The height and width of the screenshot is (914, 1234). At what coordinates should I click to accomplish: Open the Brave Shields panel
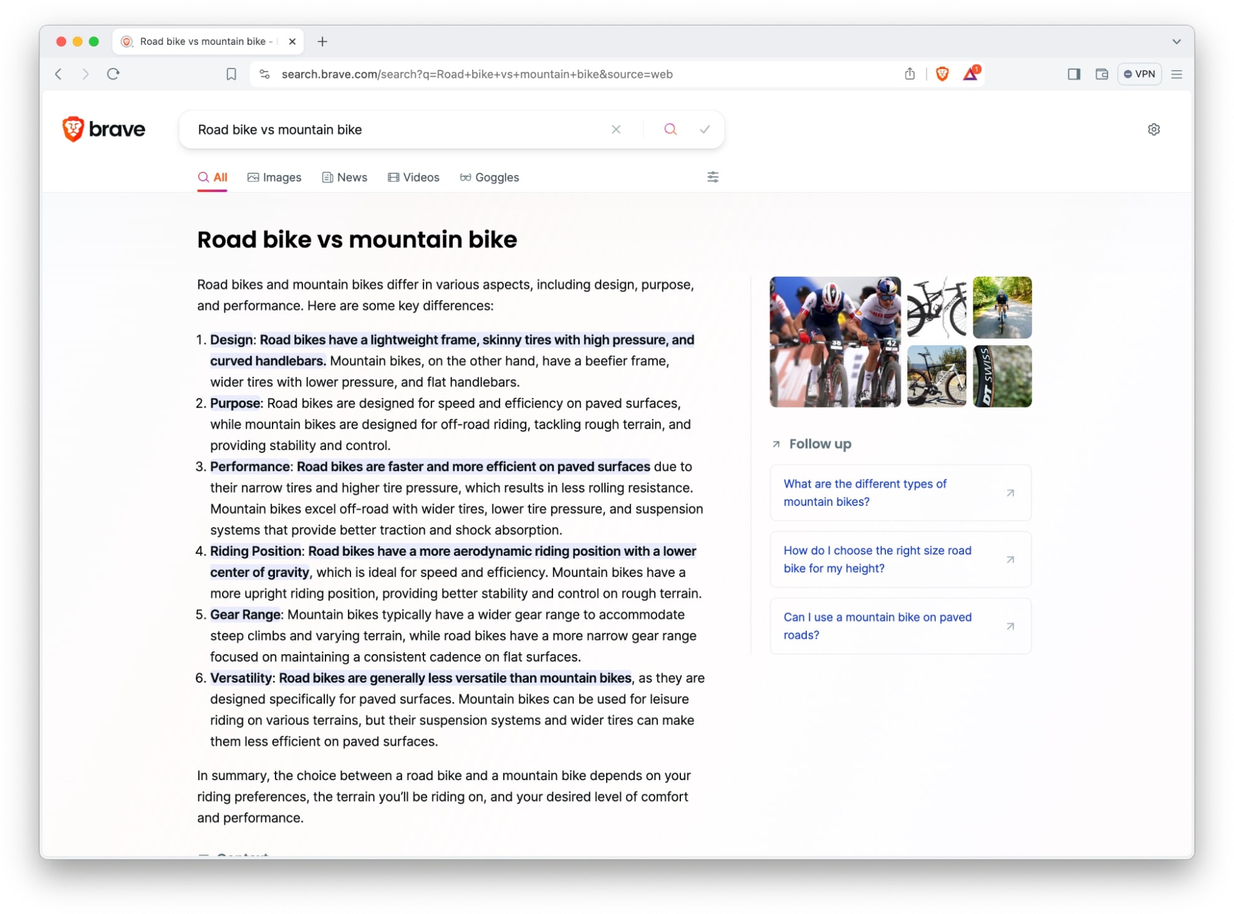pyautogui.click(x=942, y=74)
